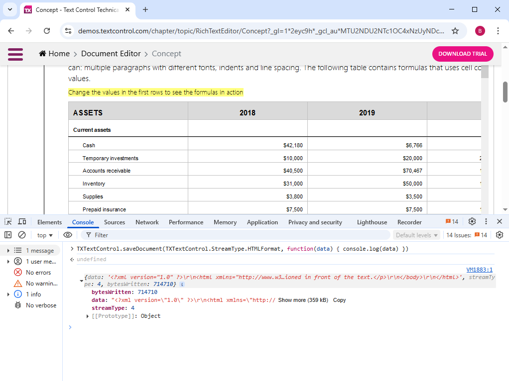Select the No errors sidebar item

[x=38, y=273]
